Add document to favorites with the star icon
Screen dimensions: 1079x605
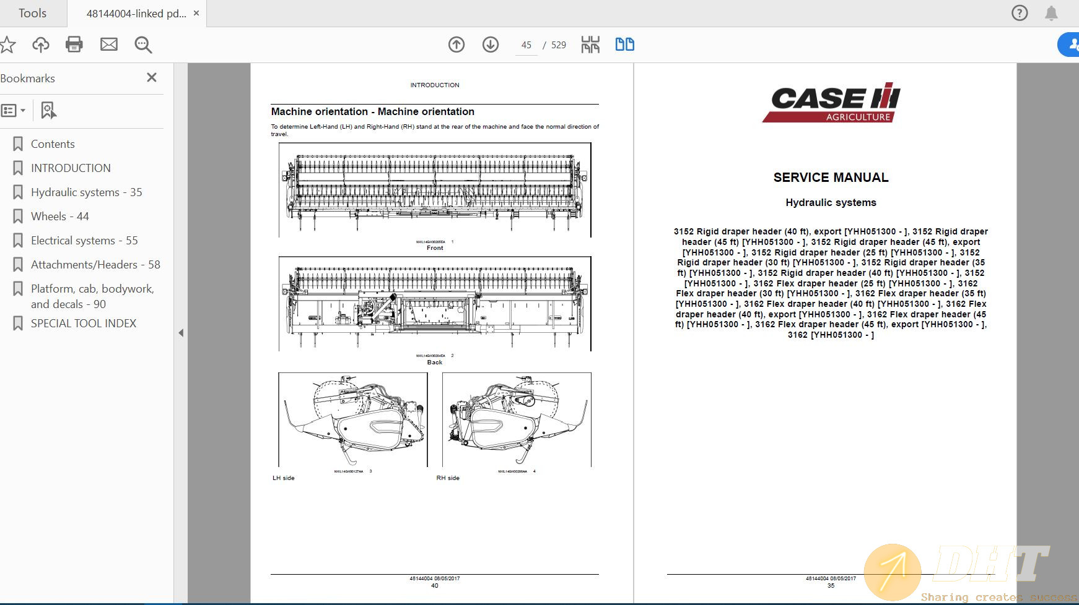tap(8, 44)
